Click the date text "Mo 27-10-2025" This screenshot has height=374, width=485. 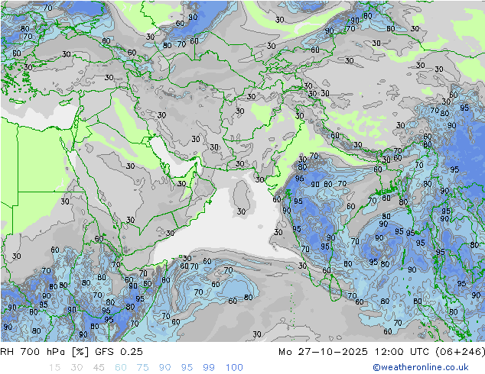(x=323, y=351)
